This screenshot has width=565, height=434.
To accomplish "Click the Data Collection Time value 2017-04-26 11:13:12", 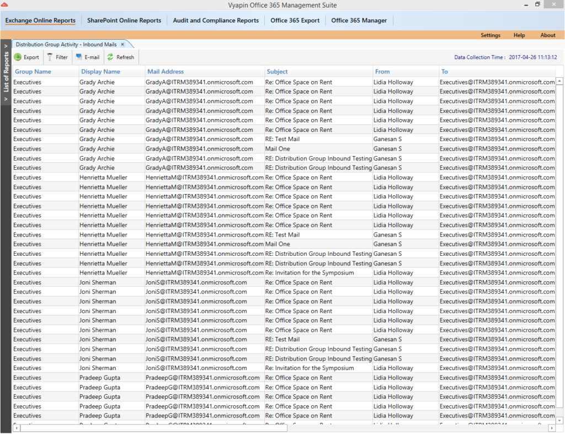I will [533, 57].
